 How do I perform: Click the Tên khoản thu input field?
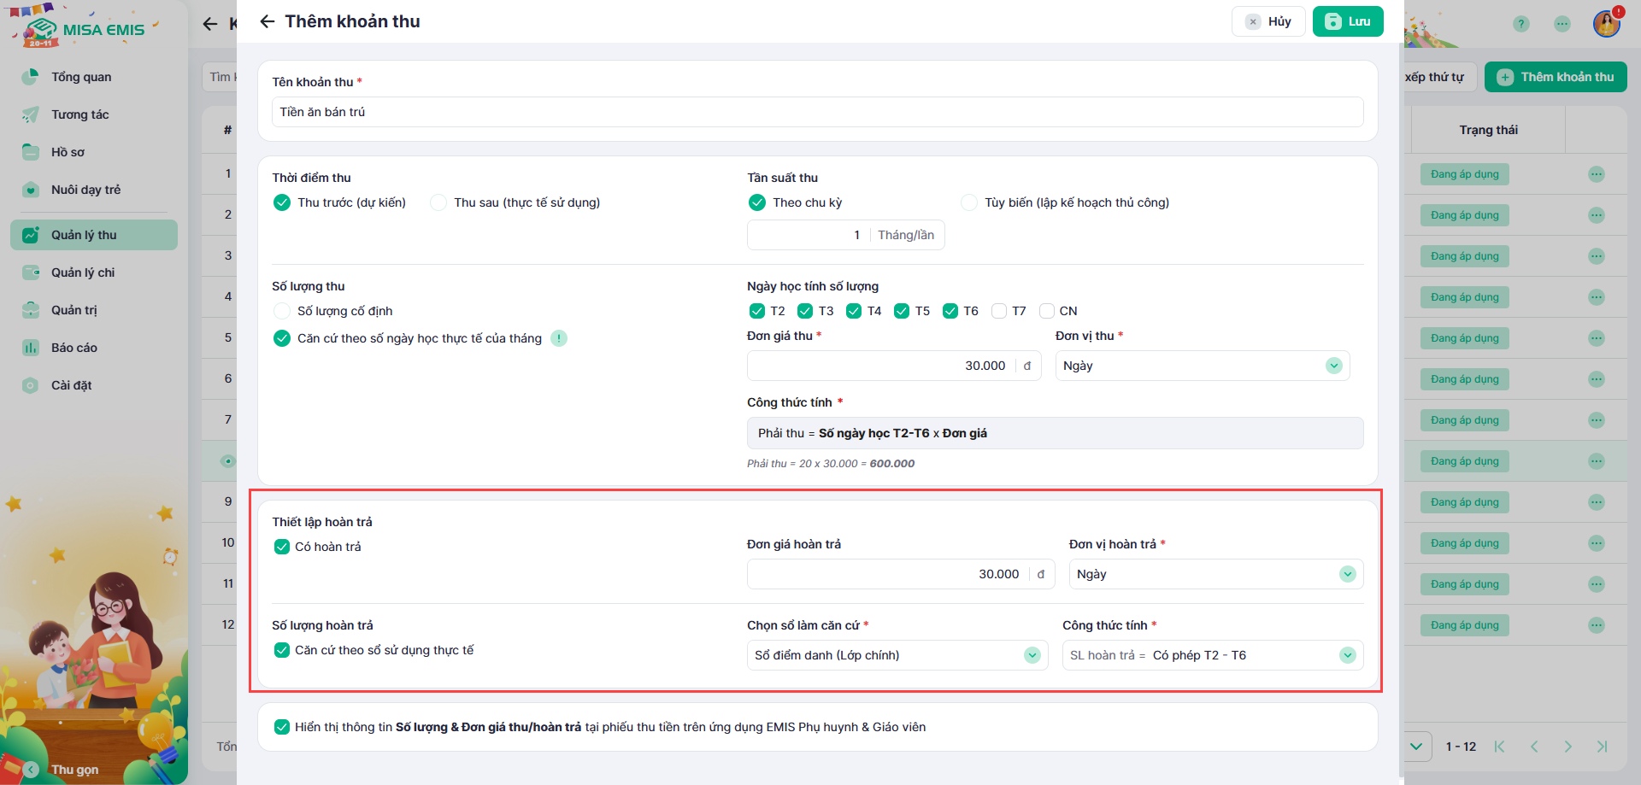click(x=817, y=112)
